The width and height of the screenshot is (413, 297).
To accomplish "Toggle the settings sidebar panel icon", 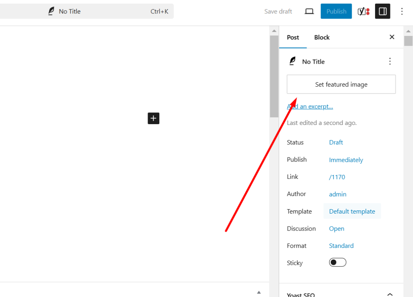I will coord(383,11).
